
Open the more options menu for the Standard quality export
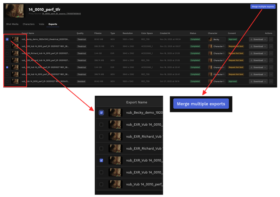(271, 81)
